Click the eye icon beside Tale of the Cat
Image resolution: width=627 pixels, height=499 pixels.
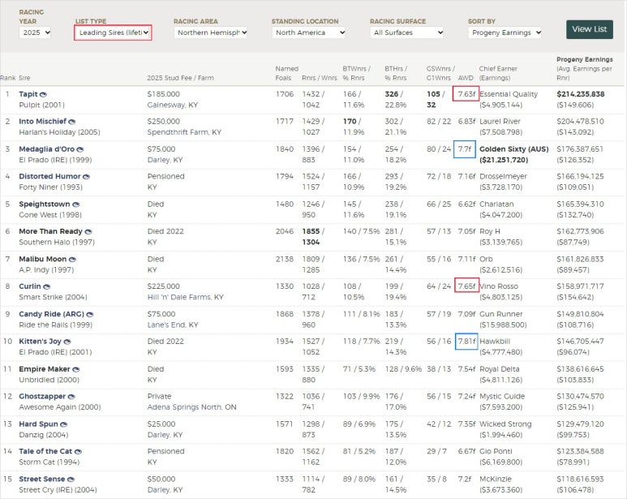click(x=78, y=451)
